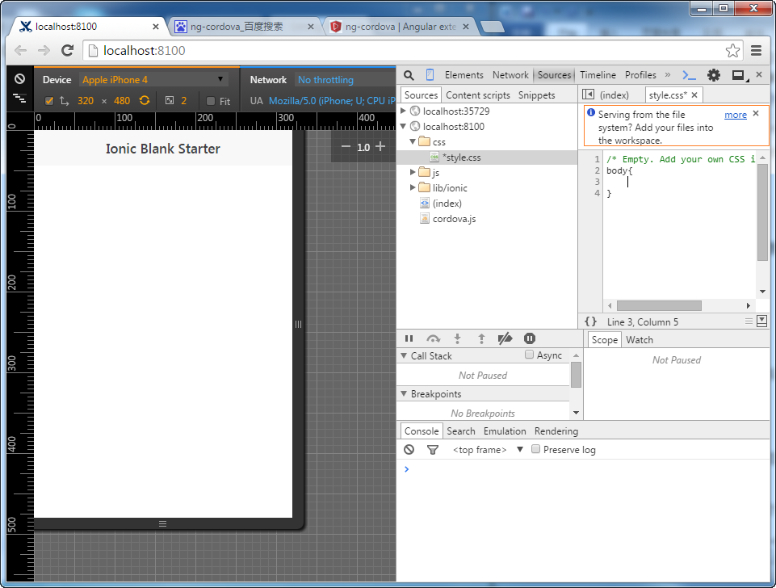
Task: Click the more link in infobar
Action: pos(736,115)
